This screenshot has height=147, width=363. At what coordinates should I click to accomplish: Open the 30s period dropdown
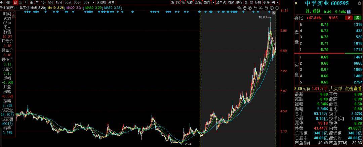pos(88,2)
